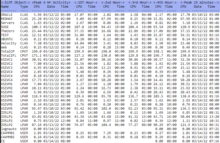
Task: Select VSIVC1 LPAR row name
Action: [x=7, y=59]
